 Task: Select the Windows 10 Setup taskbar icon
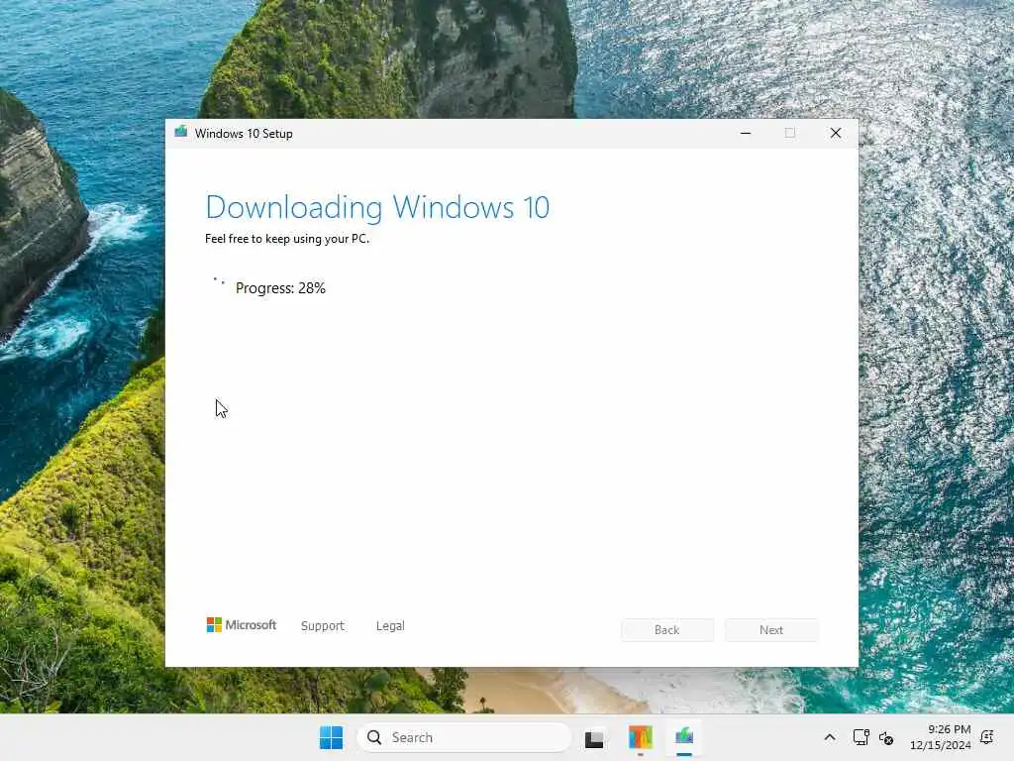[684, 736]
